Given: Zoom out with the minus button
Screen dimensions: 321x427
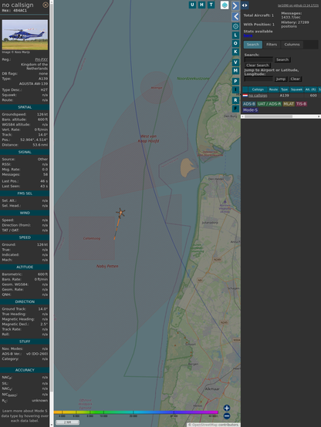Looking at the screenshot, I should 227,416.
